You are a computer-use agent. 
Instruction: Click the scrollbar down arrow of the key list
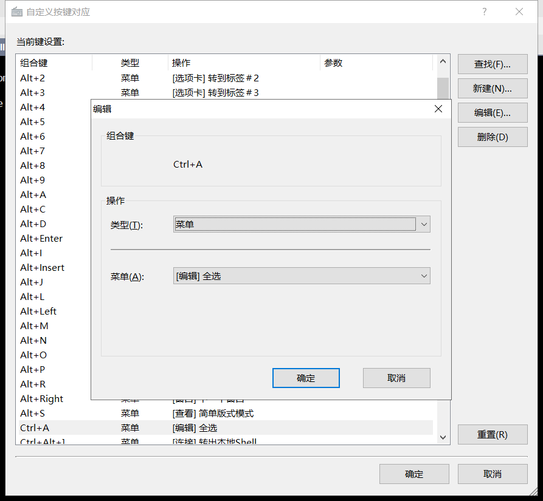[443, 436]
